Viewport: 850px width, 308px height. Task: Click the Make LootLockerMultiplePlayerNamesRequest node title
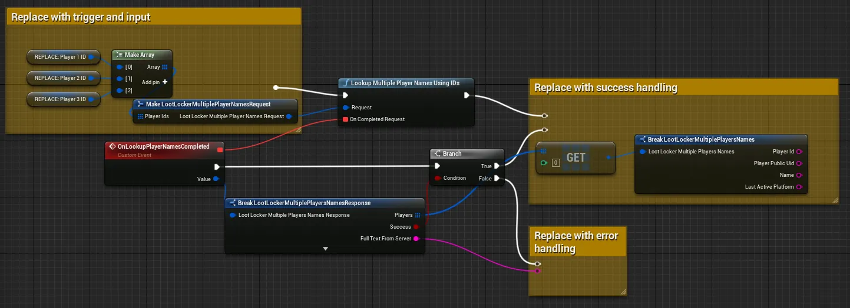click(208, 104)
